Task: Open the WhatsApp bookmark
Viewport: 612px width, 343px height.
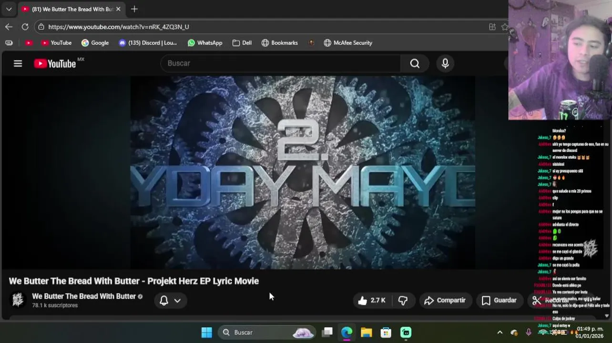Action: 205,43
